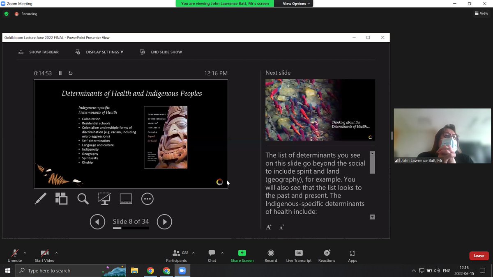
Task: Go to previous slide arrow
Action: [97, 222]
